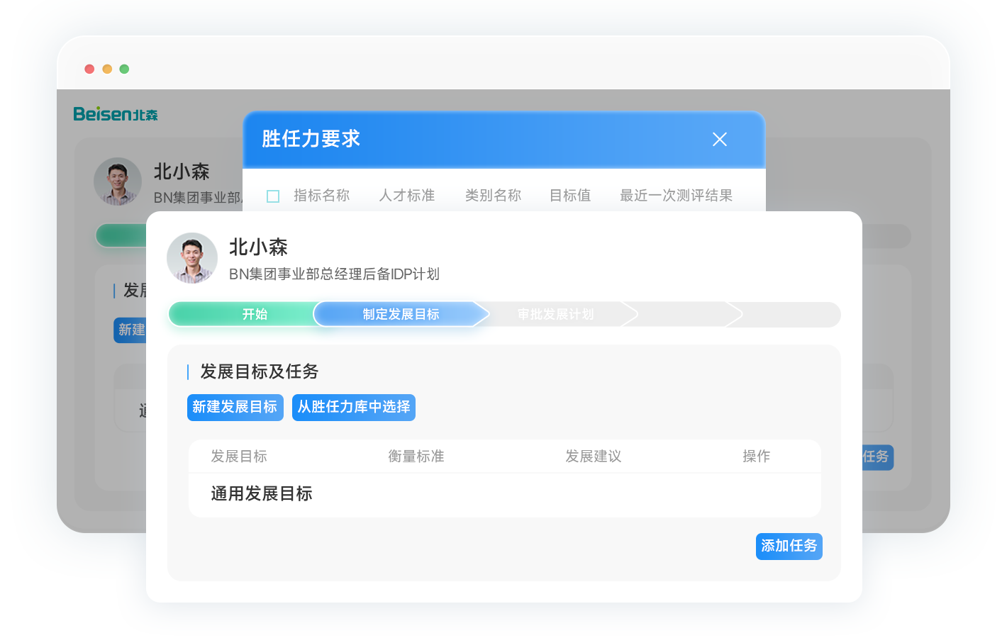Go to the 开始 progress step
Viewport: 1007px width, 638px height.
point(255,314)
